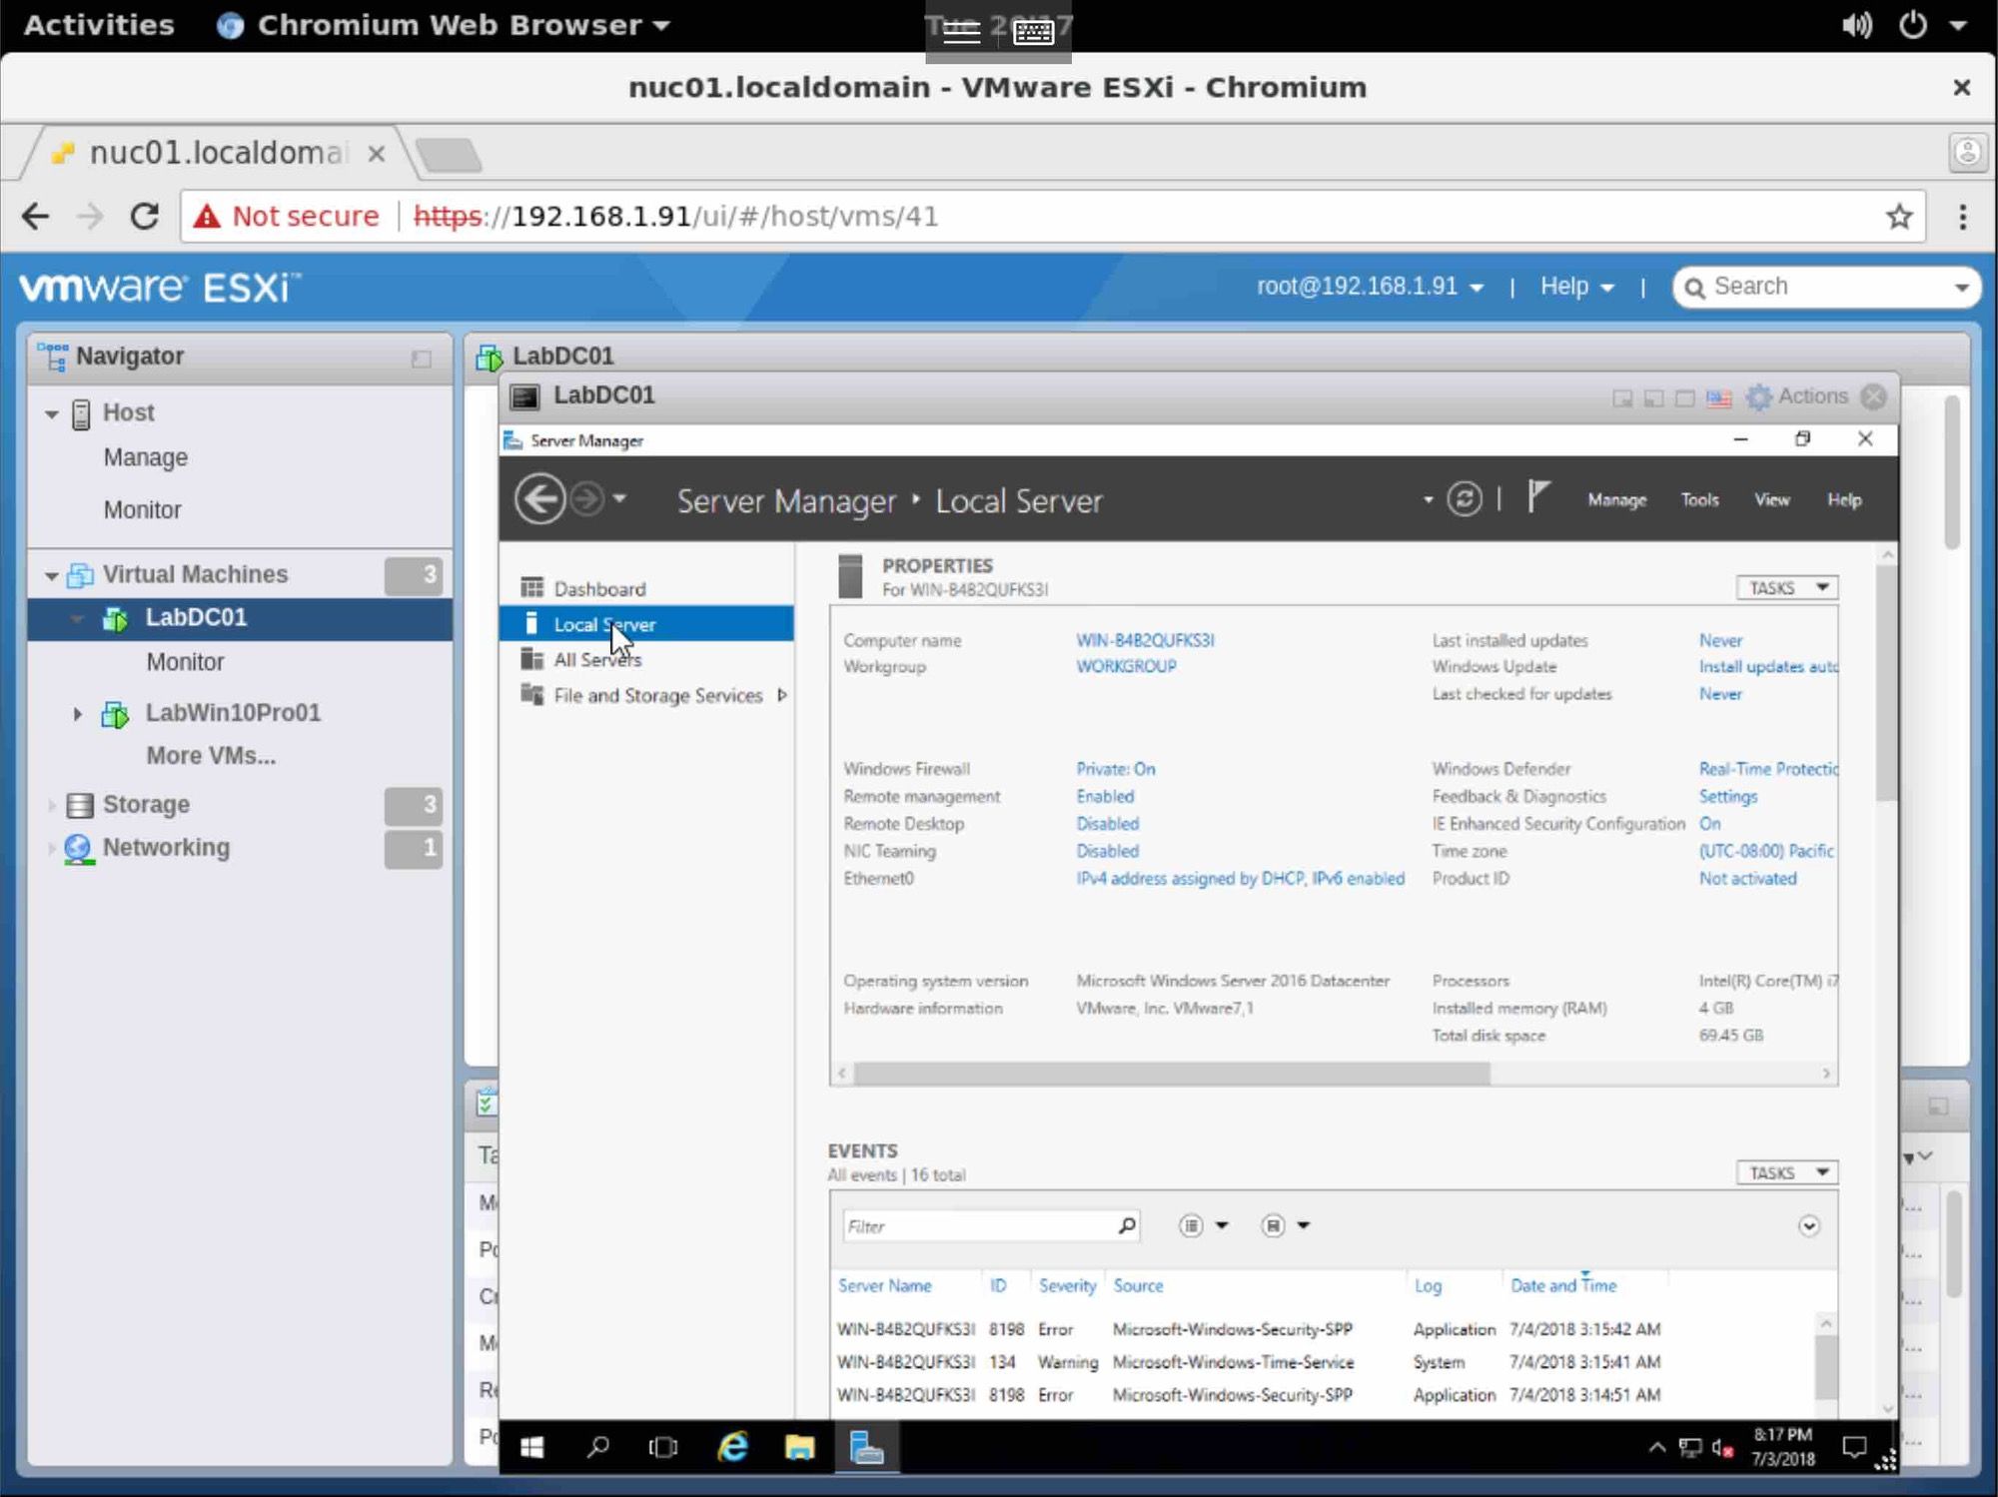Viewport: 1998px width, 1497px height.
Task: Reload the Chromium page
Action: (145, 216)
